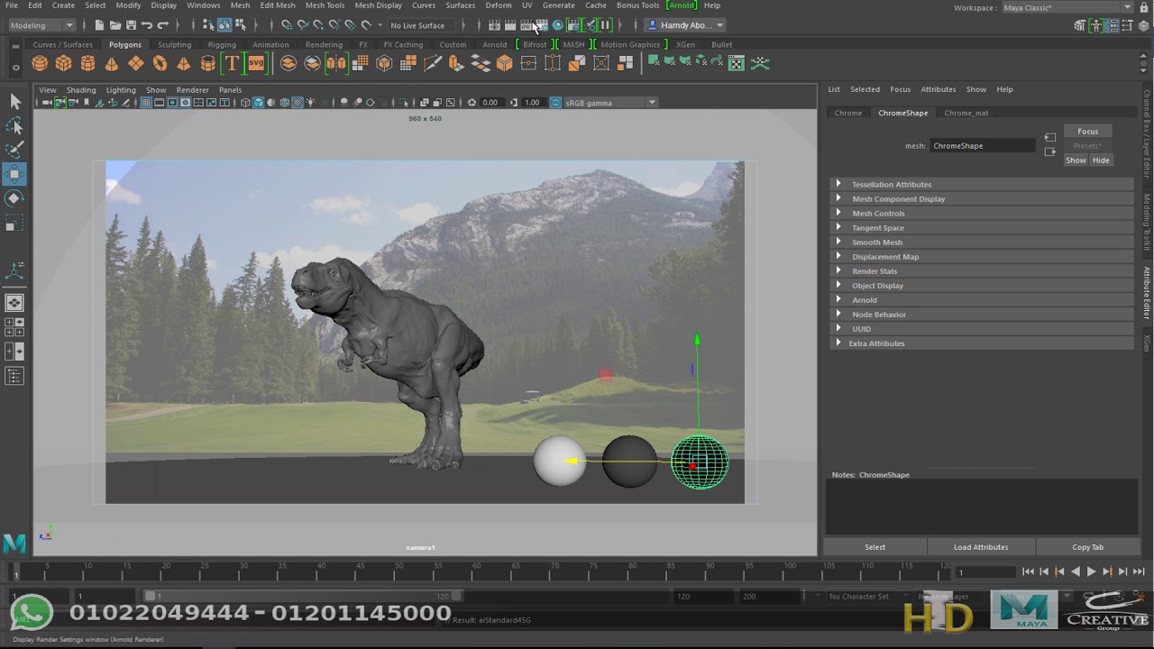Open the viewport Lighting menu
This screenshot has width=1154, height=649.
[x=121, y=90]
